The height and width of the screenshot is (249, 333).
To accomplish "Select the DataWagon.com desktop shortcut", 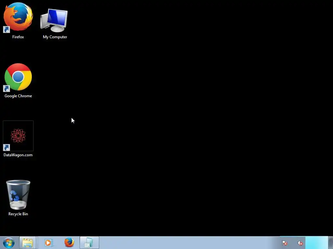I will [18, 136].
